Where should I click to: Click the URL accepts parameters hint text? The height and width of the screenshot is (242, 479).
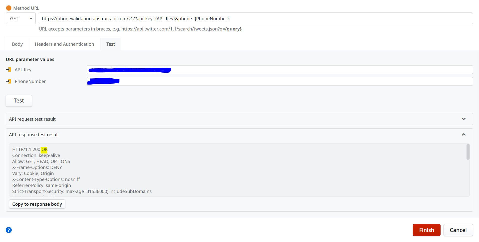(140, 29)
